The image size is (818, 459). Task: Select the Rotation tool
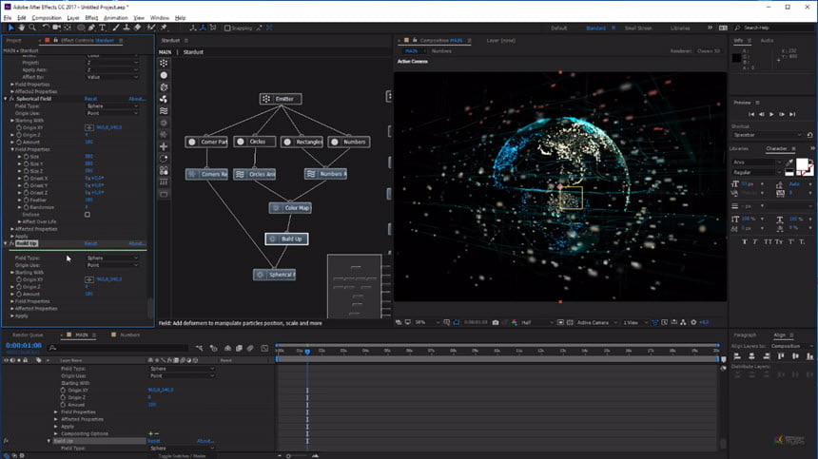pos(46,28)
